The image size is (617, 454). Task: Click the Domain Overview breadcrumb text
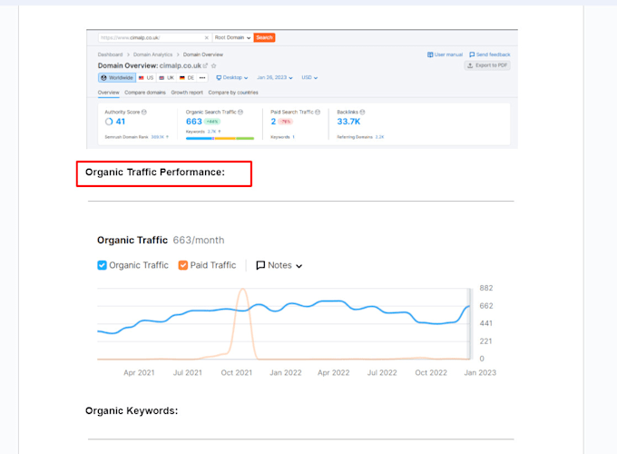tap(203, 54)
